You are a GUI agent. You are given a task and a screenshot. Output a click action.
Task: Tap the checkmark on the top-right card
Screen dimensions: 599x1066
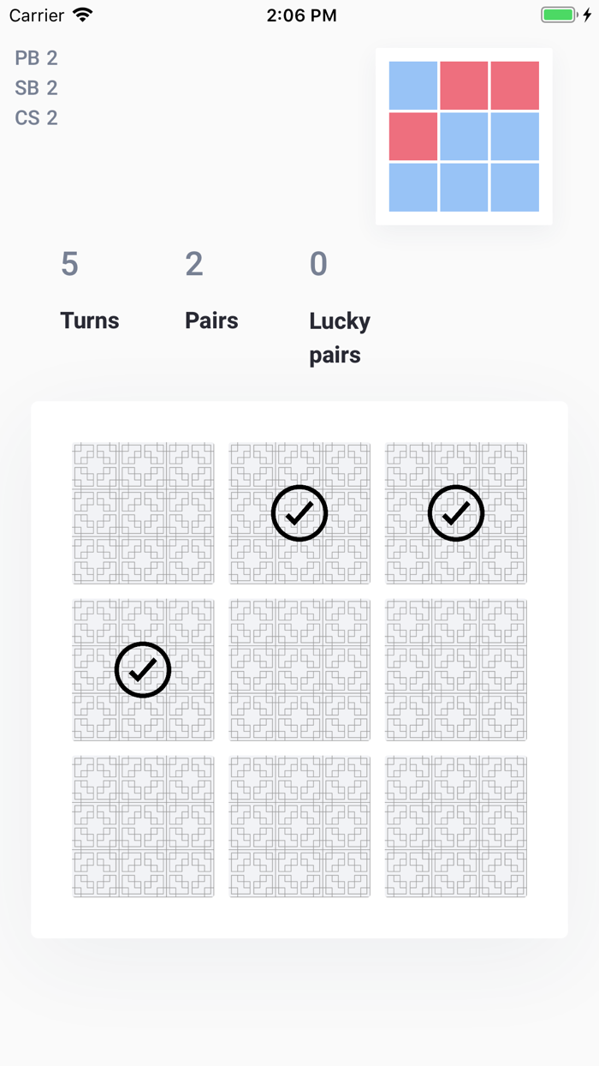(456, 513)
